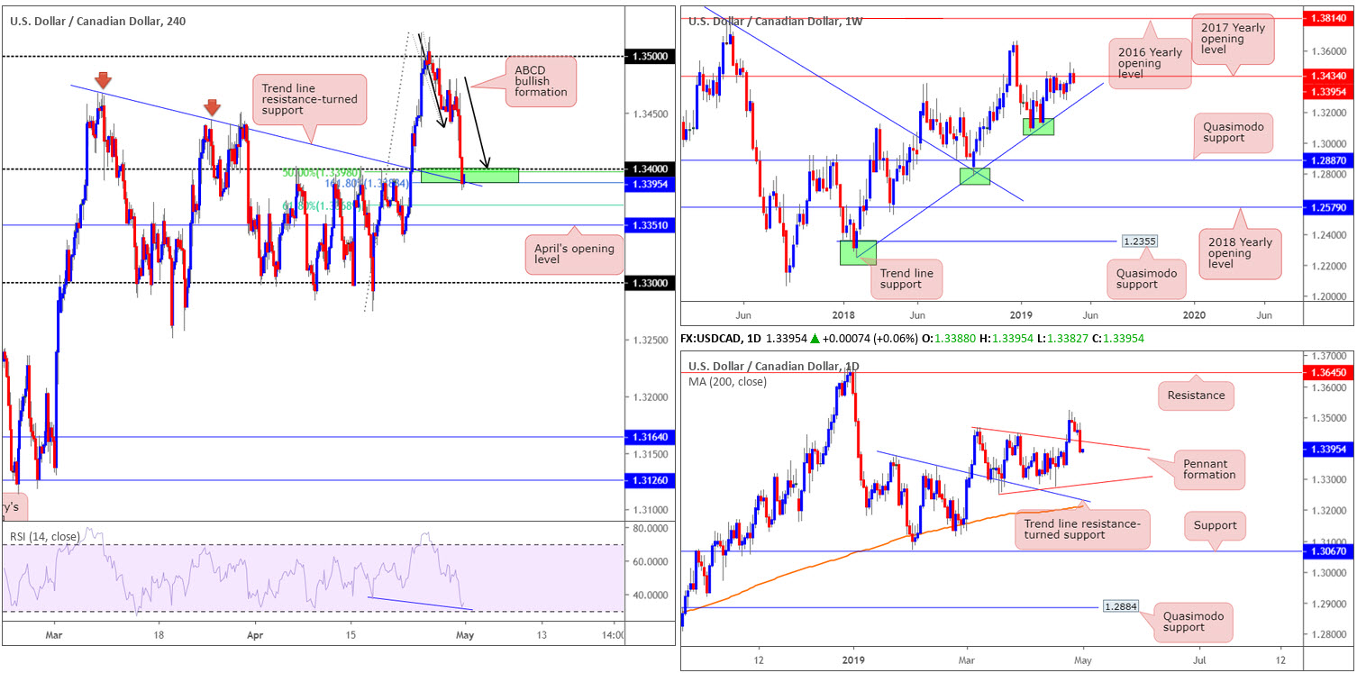Click the 1.20000 axis tick on the weekly chart
The width and height of the screenshot is (1357, 673).
pos(1329,296)
